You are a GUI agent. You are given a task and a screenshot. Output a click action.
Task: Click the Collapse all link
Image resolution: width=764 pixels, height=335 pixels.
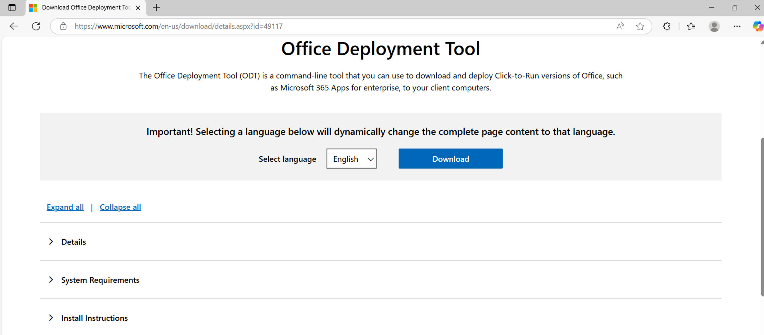(120, 207)
